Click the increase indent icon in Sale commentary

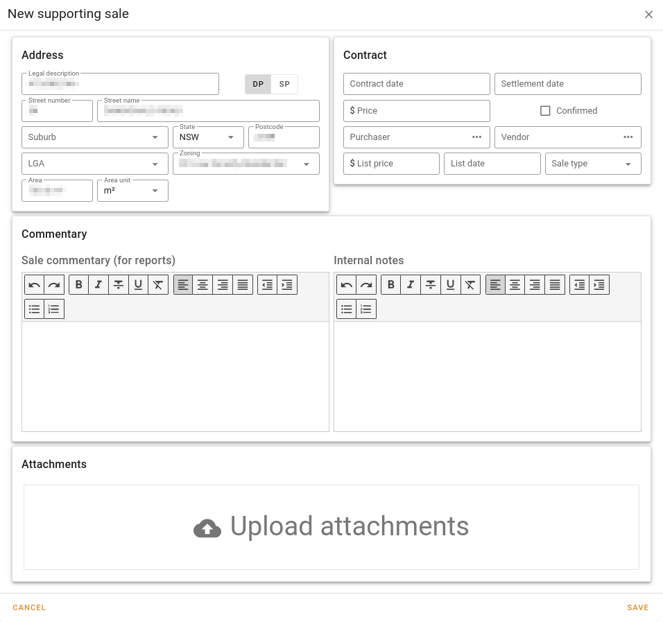(286, 284)
